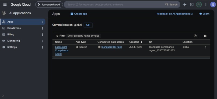Click the Location column header
Image resolution: width=217 pixels, height=99 pixels.
click(x=187, y=42)
